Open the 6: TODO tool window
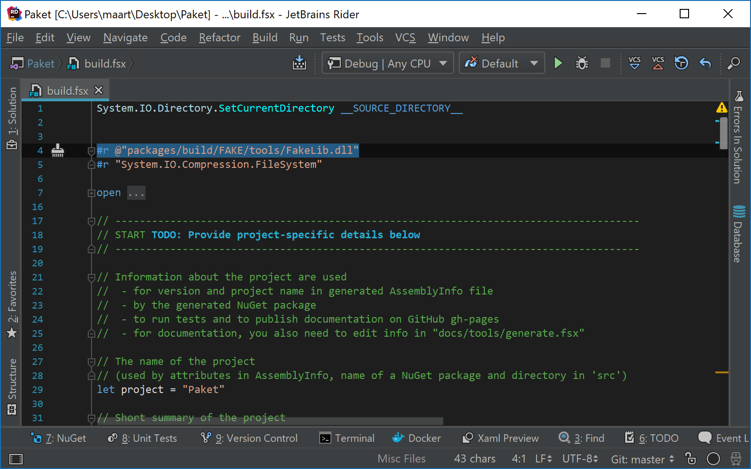Viewport: 751px width, 469px height. tap(651, 438)
